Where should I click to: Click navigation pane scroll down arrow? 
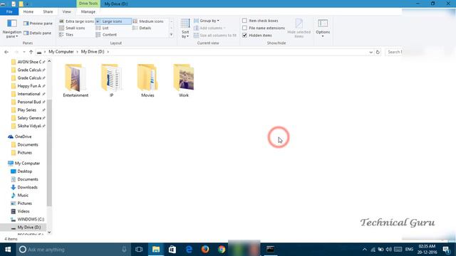[x=49, y=232]
